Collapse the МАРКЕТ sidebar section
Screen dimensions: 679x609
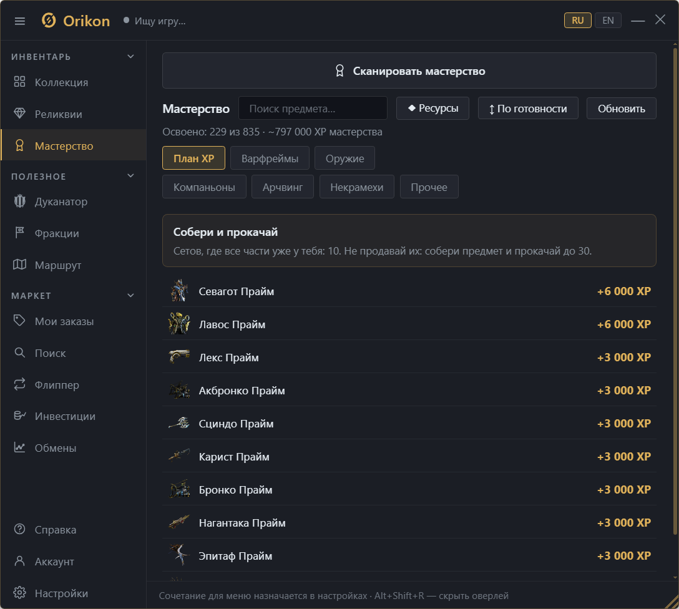point(131,296)
